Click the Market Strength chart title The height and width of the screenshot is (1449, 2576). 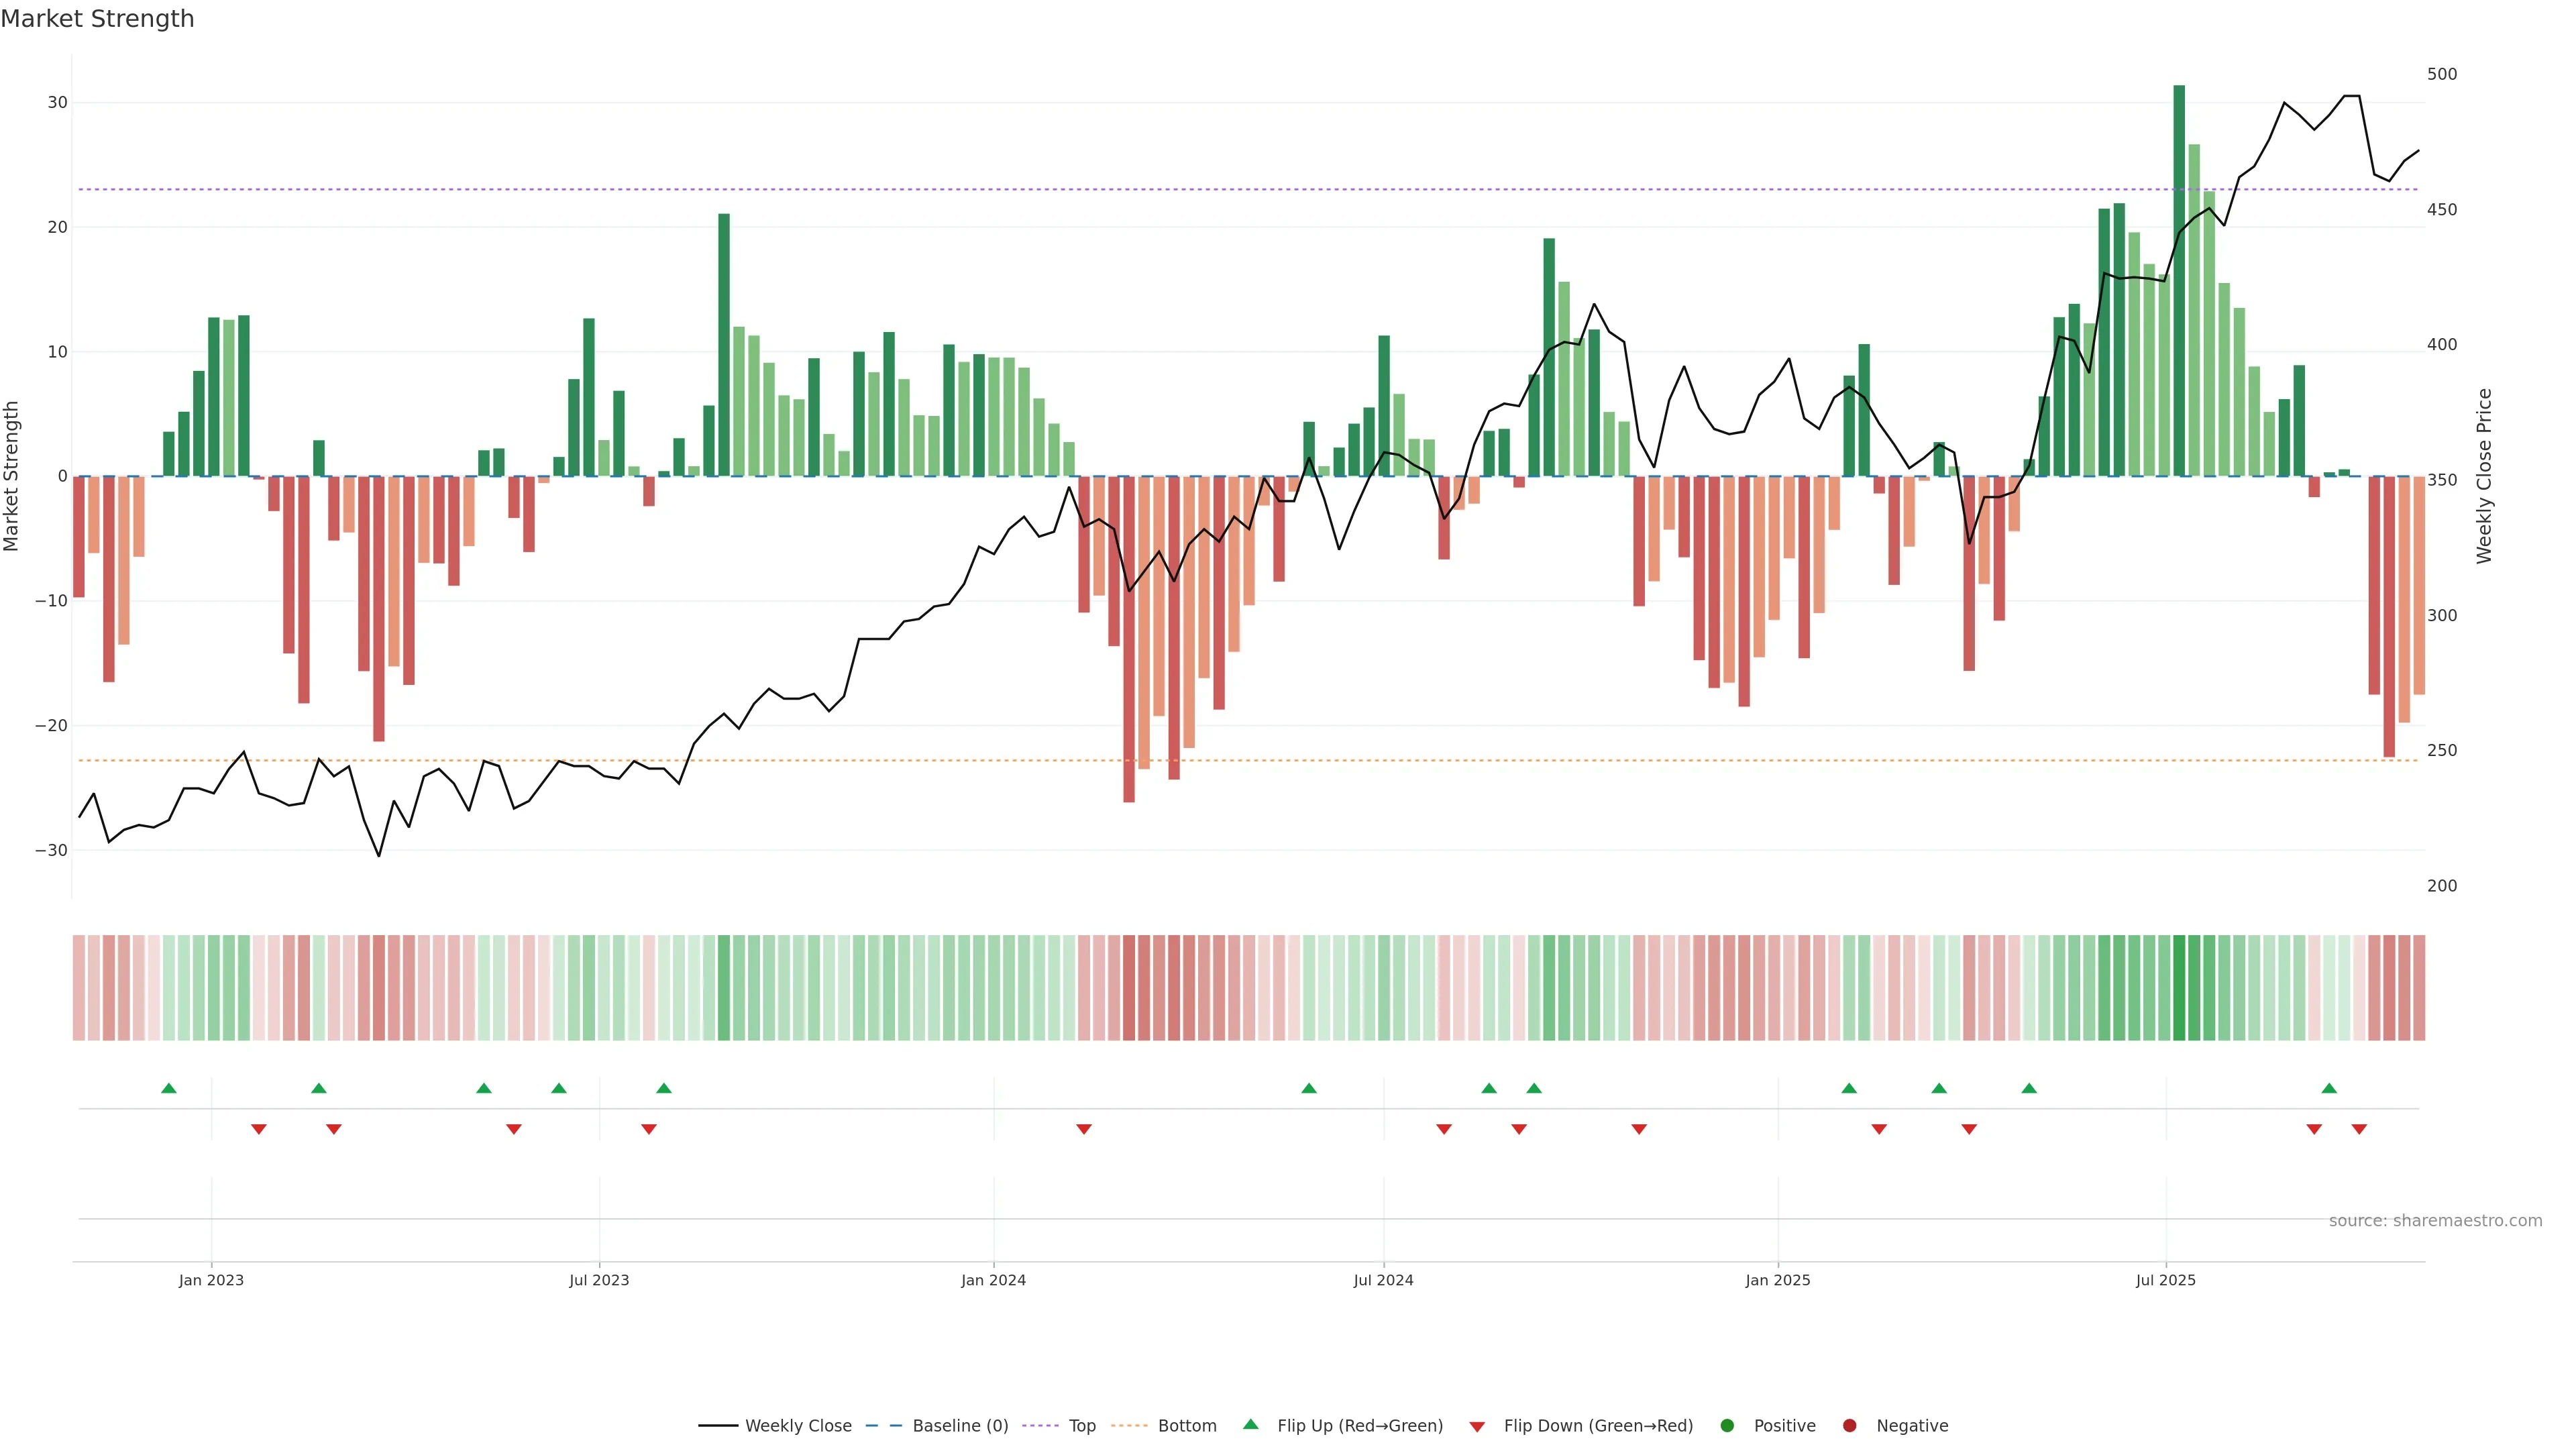tap(97, 19)
